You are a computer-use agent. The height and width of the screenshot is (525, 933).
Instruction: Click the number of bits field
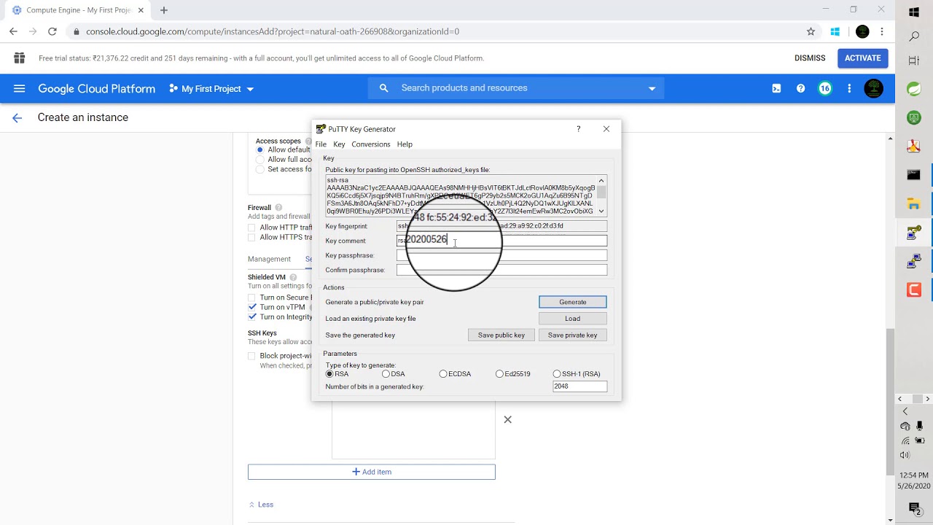pos(579,386)
